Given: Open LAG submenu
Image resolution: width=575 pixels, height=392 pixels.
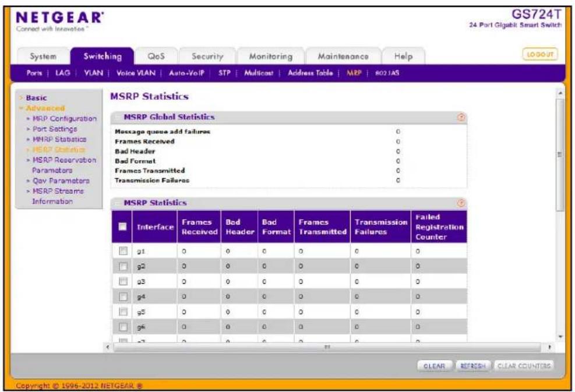Looking at the screenshot, I should pyautogui.click(x=62, y=73).
